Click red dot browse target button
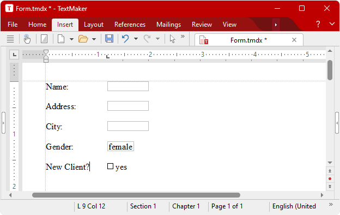Image resolution: width=340 pixels, height=215 pixels. [x=330, y=179]
